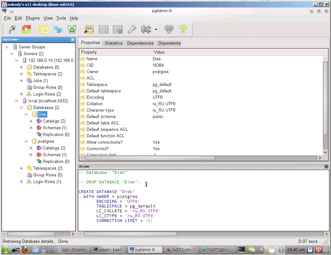Show pgAdmin help with the question mark icon
Viewport: 331px width, 255px height.
183,30
